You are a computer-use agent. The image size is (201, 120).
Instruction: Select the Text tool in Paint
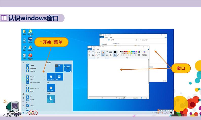click(99, 53)
